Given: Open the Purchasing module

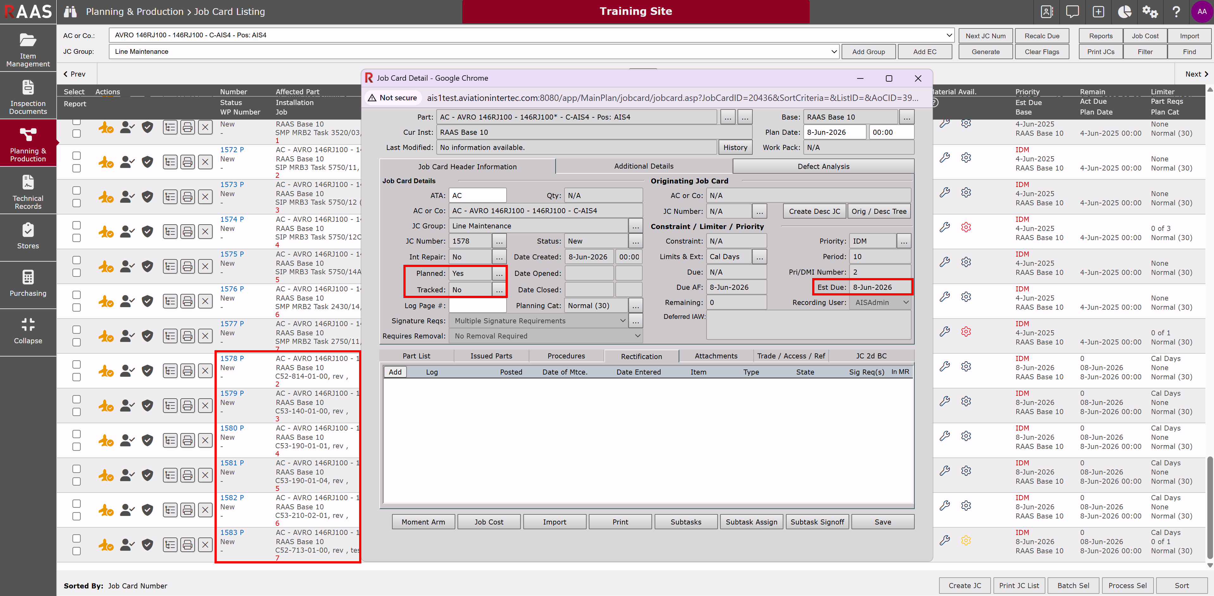Looking at the screenshot, I should (x=28, y=286).
